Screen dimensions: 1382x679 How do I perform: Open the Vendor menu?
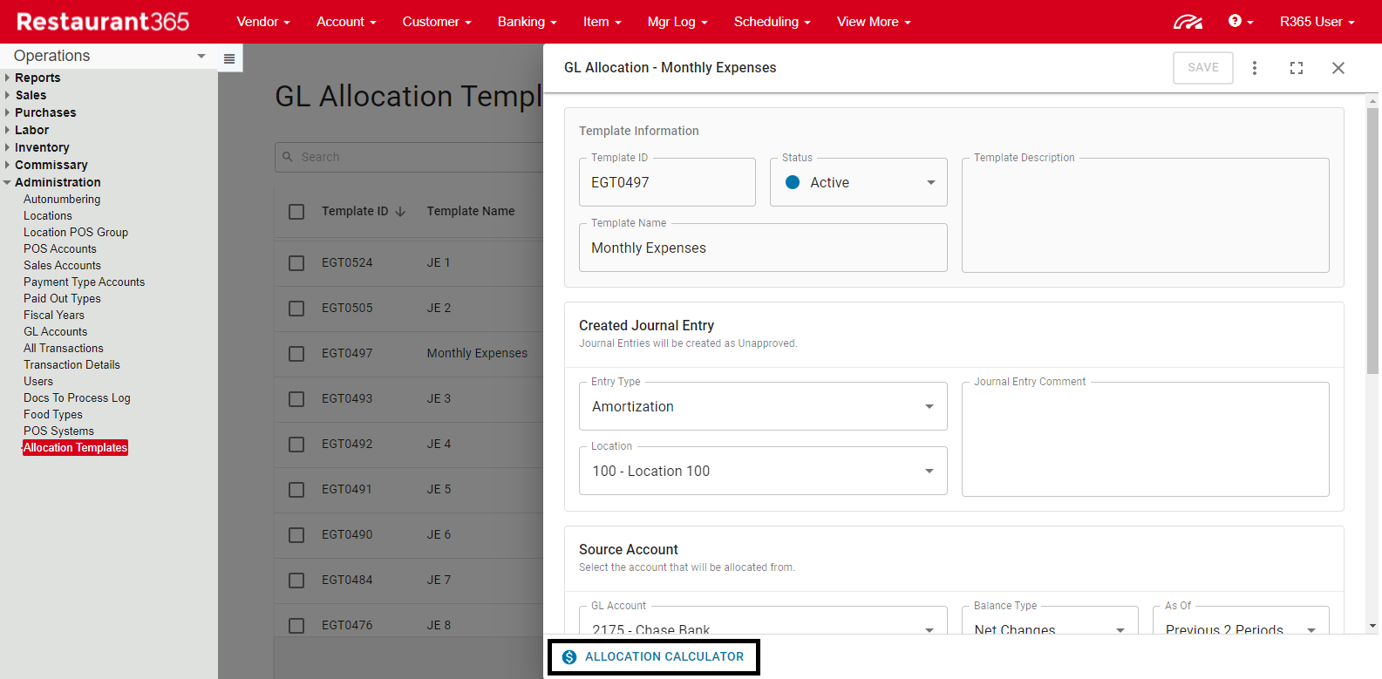(x=263, y=22)
